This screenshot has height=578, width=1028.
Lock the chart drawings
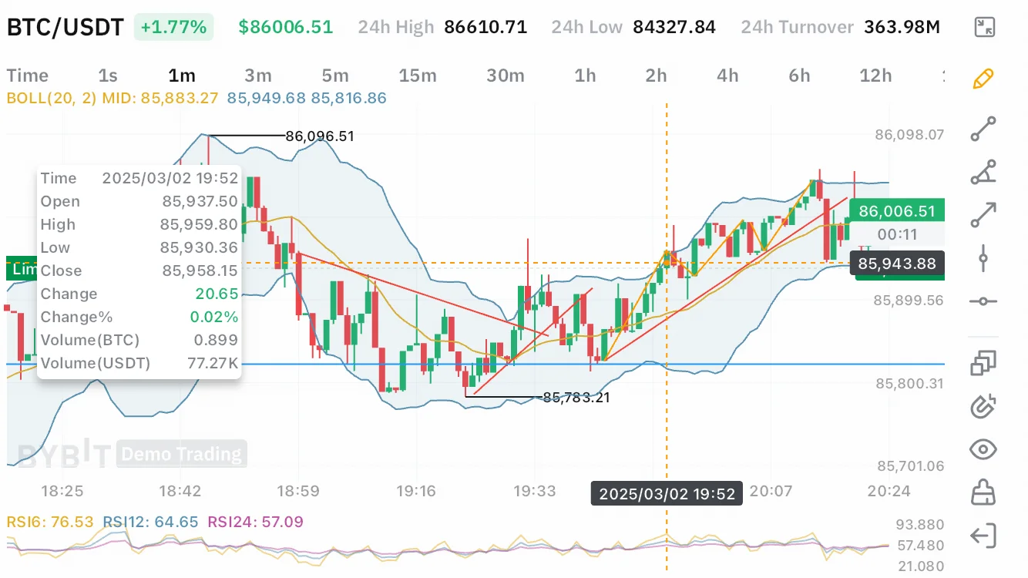tap(984, 492)
